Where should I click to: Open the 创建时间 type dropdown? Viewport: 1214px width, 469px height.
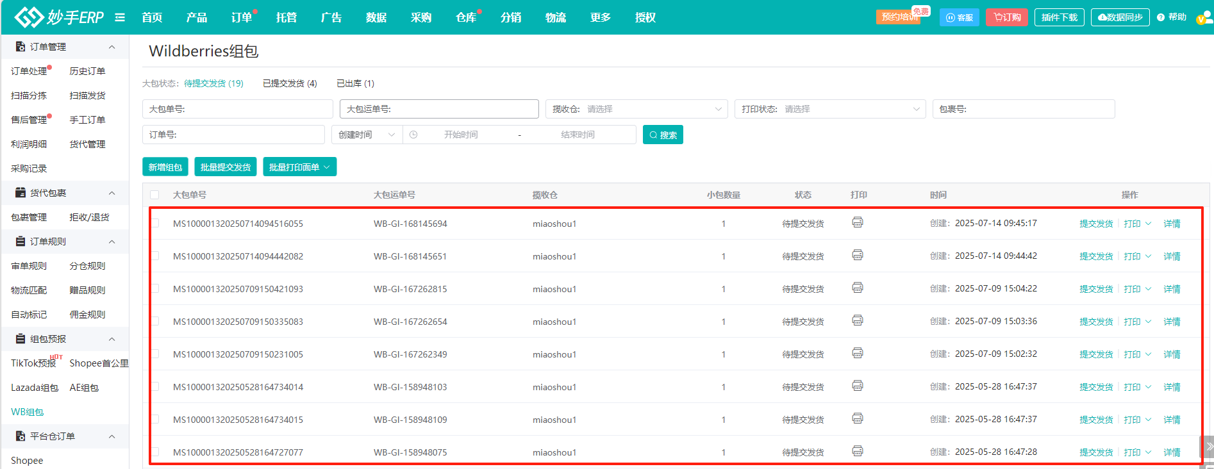tap(367, 135)
